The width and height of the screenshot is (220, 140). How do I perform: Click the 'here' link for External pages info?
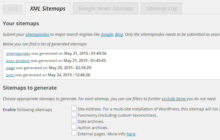[131, 134]
